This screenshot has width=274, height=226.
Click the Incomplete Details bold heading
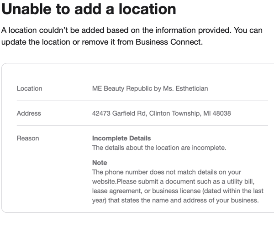point(121,138)
